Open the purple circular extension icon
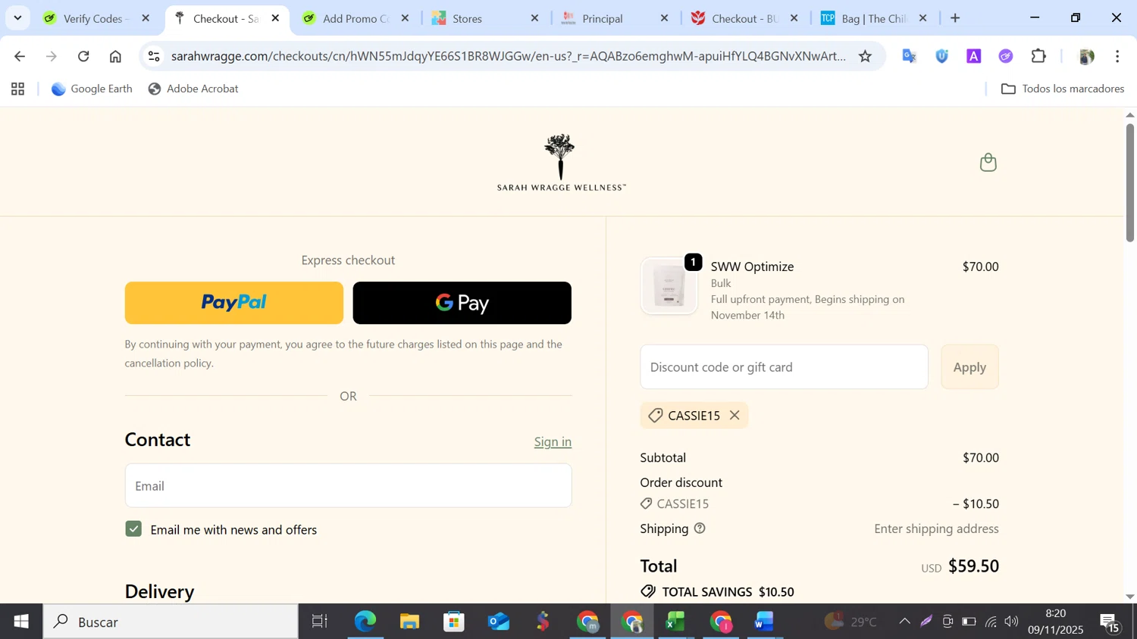This screenshot has height=639, width=1137. click(x=1006, y=56)
